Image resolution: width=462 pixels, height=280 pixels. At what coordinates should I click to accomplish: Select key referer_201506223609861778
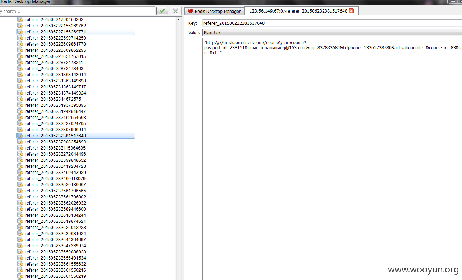(55, 44)
